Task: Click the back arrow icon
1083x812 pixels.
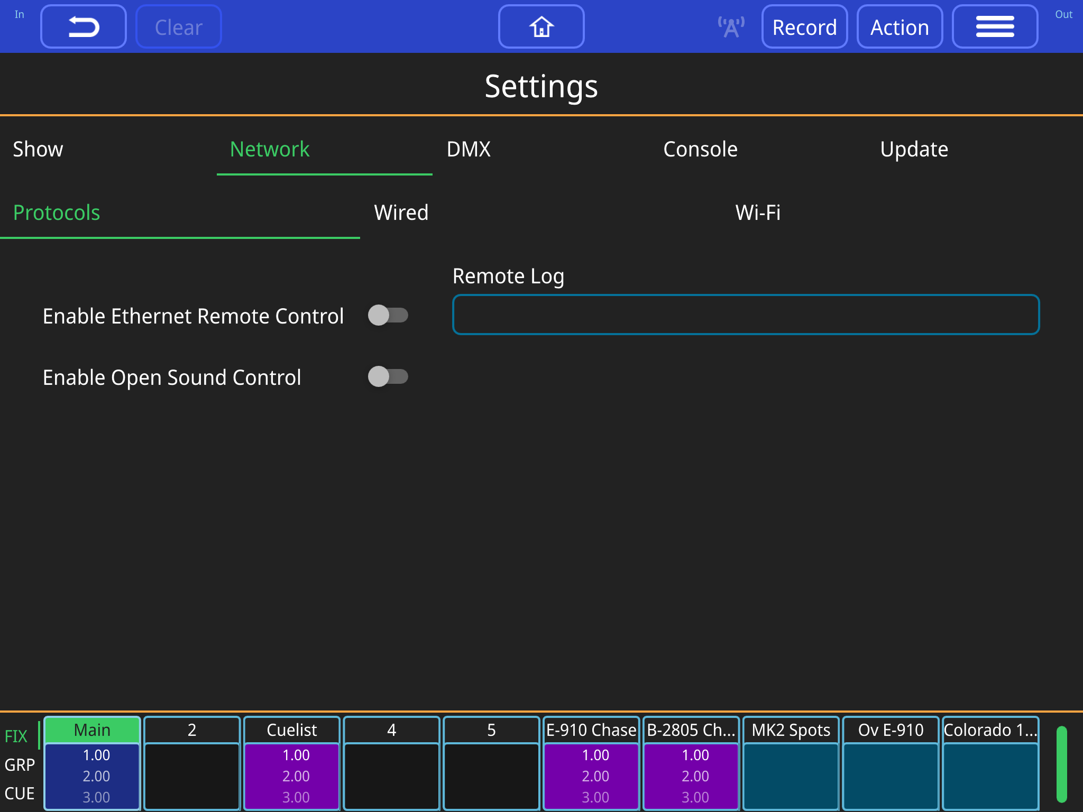Action: click(x=83, y=26)
